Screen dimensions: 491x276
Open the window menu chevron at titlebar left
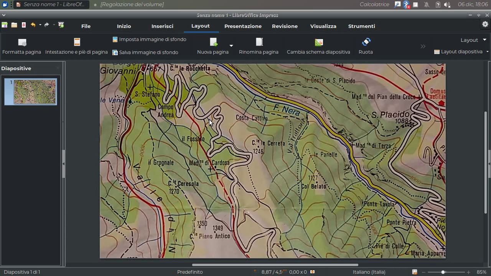pos(3,15)
